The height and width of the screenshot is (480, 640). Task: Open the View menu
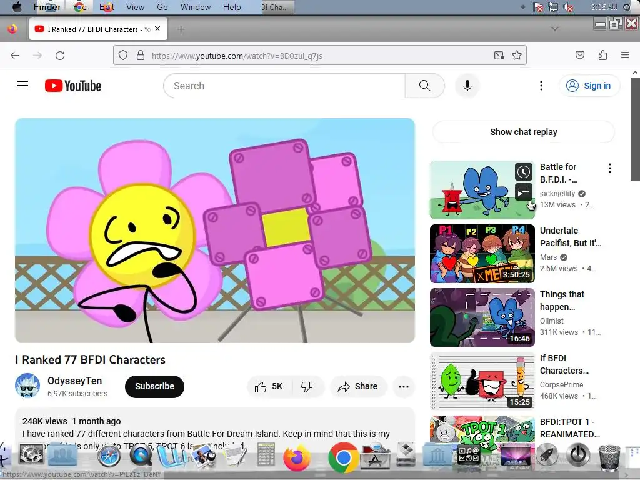pyautogui.click(x=135, y=7)
